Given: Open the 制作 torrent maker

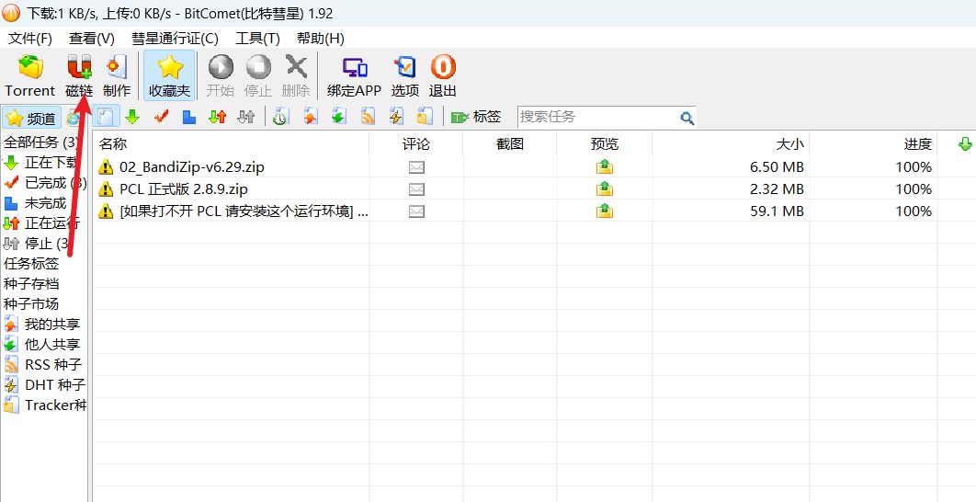Looking at the screenshot, I should pyautogui.click(x=117, y=75).
